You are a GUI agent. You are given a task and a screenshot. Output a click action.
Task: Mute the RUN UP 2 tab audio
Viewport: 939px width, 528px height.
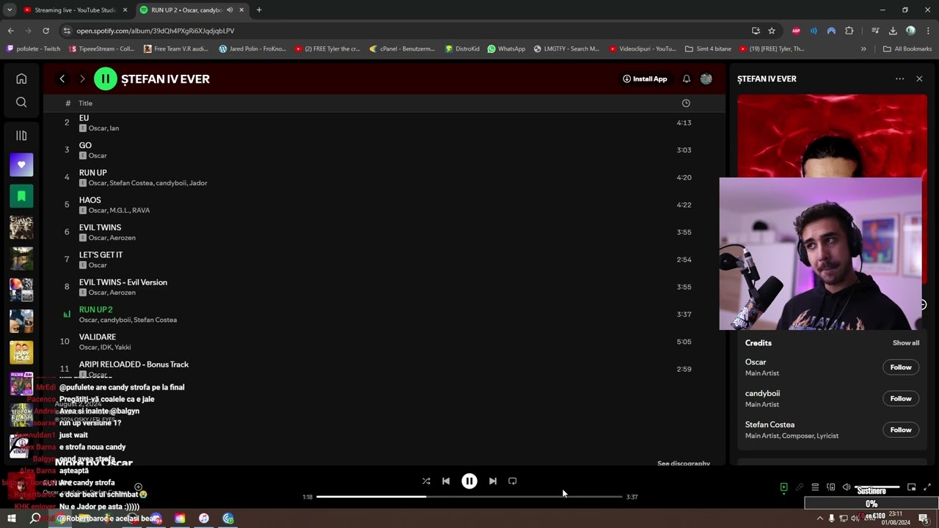coord(230,10)
